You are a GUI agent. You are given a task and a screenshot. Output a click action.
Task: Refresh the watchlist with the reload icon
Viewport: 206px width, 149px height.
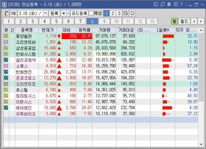132,14
